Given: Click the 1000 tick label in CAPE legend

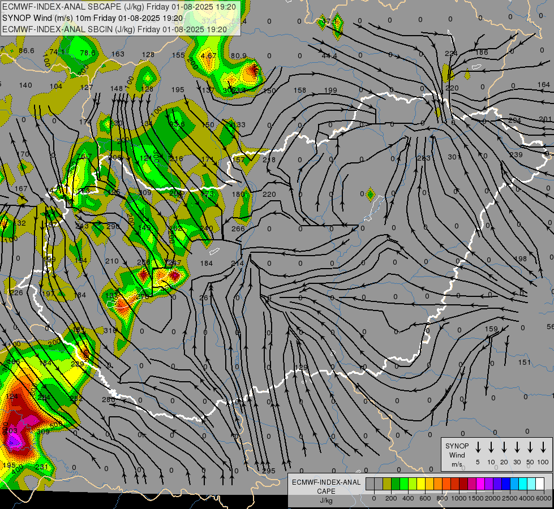Looking at the screenshot, I should (458, 498).
